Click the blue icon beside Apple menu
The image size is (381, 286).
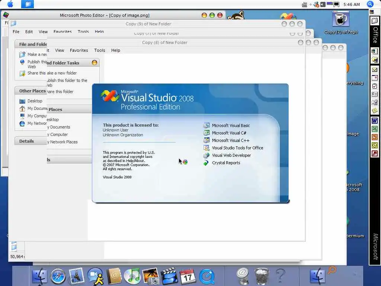28,4
